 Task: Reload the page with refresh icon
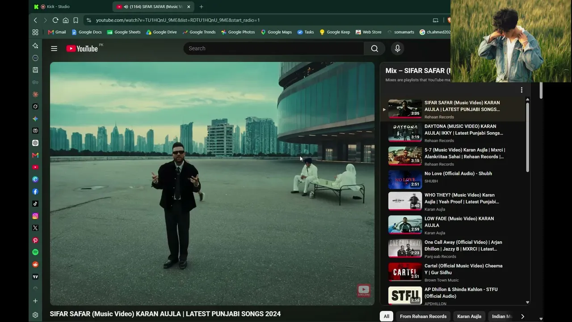[55, 20]
